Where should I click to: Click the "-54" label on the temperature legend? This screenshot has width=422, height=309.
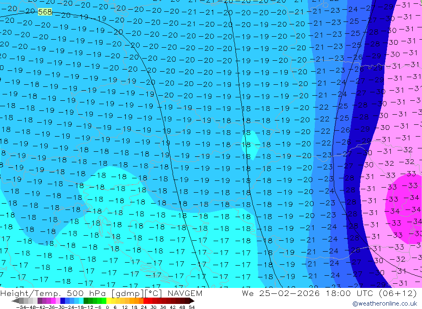point(21,307)
